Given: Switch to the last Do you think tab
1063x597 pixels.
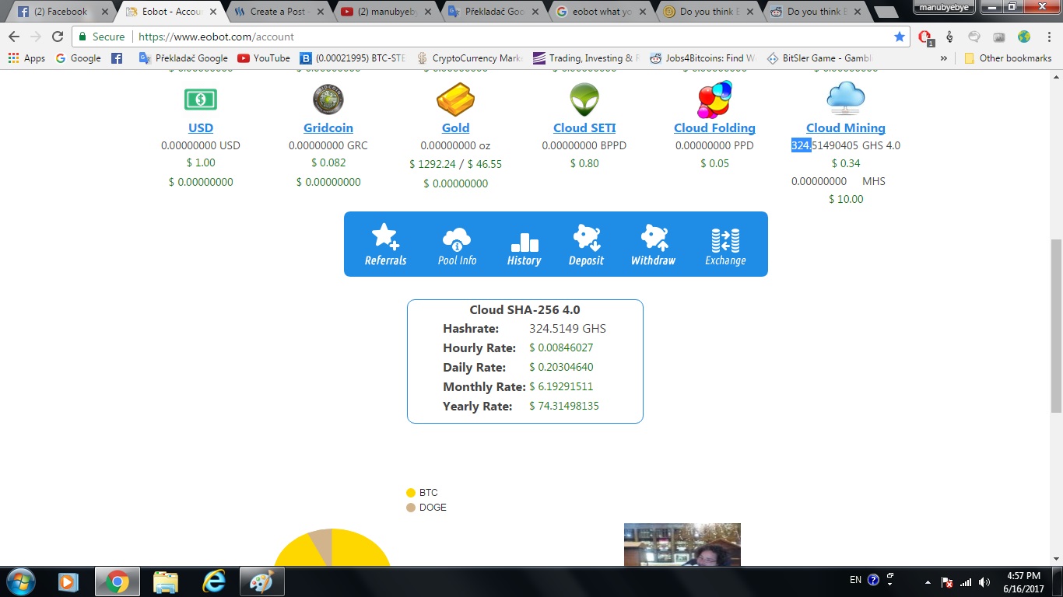Looking at the screenshot, I should 815,12.
